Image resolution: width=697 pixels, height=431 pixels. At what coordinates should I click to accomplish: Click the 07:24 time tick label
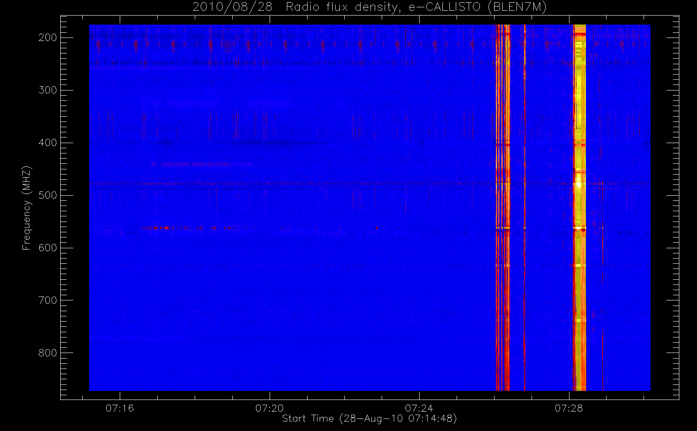click(419, 408)
